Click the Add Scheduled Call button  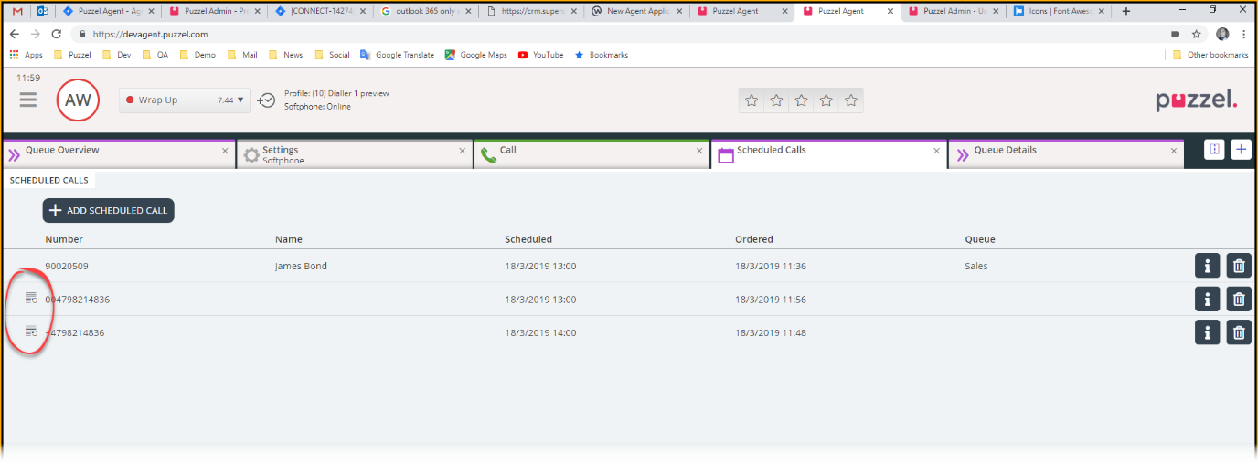coord(108,211)
